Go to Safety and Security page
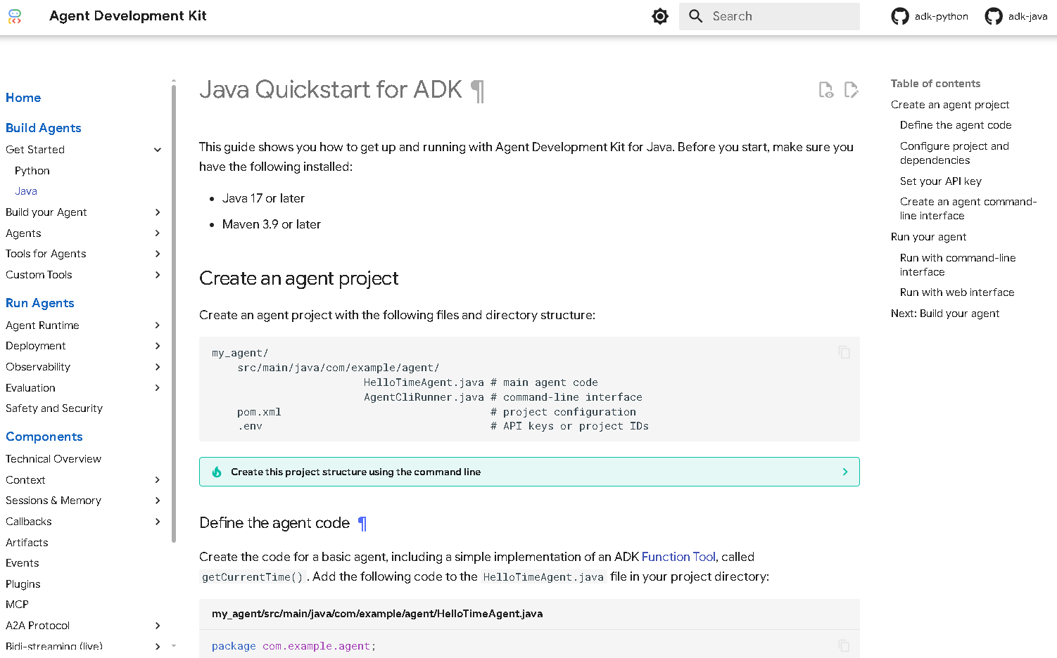 [x=54, y=408]
